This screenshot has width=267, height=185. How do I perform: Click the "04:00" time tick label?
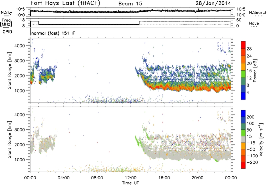click(64, 178)
